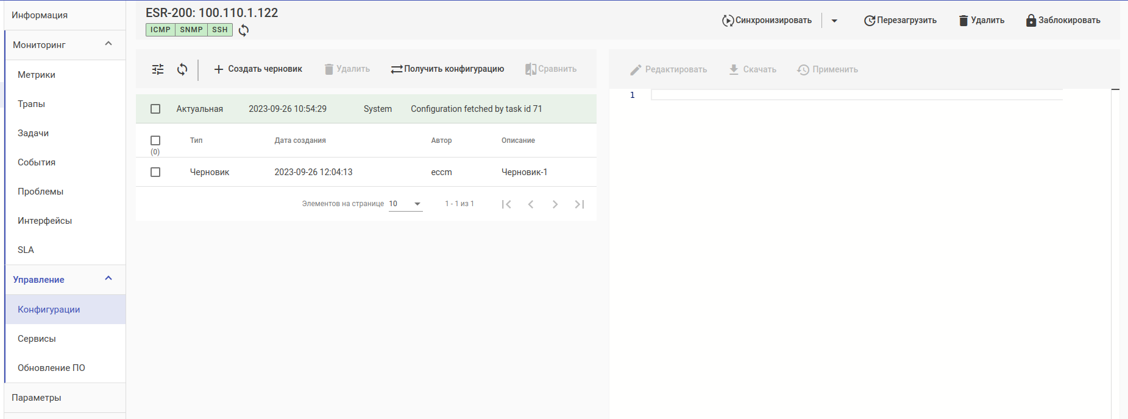Click the Получить конфигурацию arrows icon
1128x419 pixels.
click(397, 69)
